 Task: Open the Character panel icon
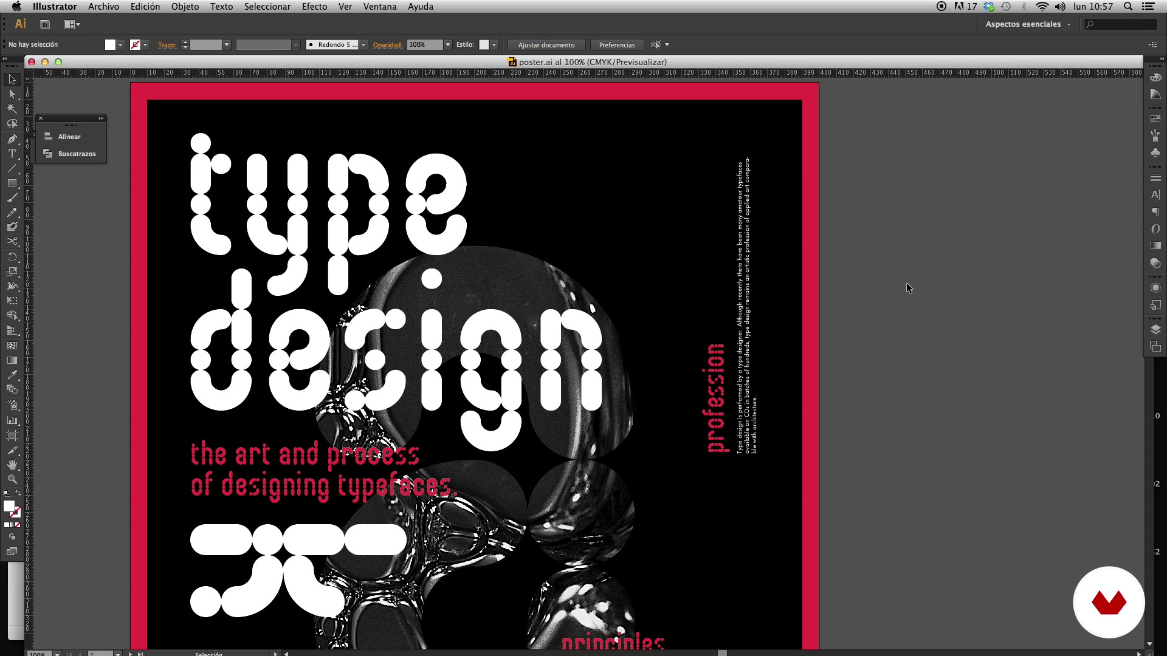pos(1155,194)
